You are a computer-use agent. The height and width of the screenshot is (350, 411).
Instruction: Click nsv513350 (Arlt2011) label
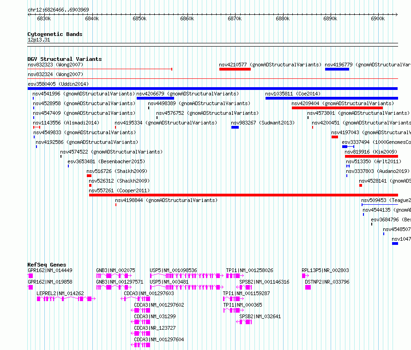(x=374, y=161)
